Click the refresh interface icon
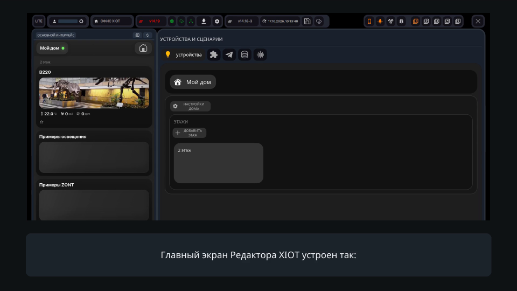The height and width of the screenshot is (291, 517). pyautogui.click(x=148, y=36)
